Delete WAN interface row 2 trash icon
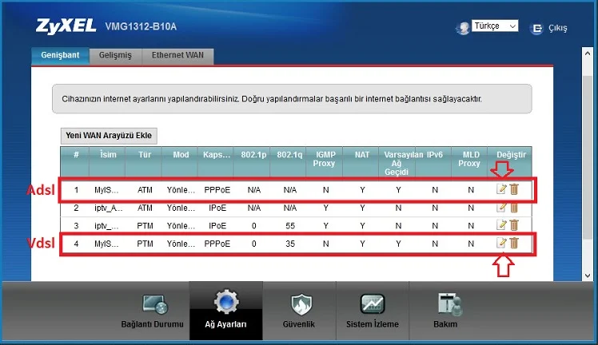Screen dimensions: 598x345 (514, 208)
